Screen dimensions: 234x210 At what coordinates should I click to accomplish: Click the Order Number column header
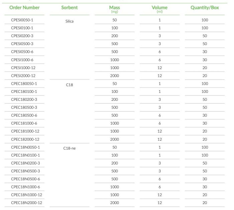tap(24, 7)
